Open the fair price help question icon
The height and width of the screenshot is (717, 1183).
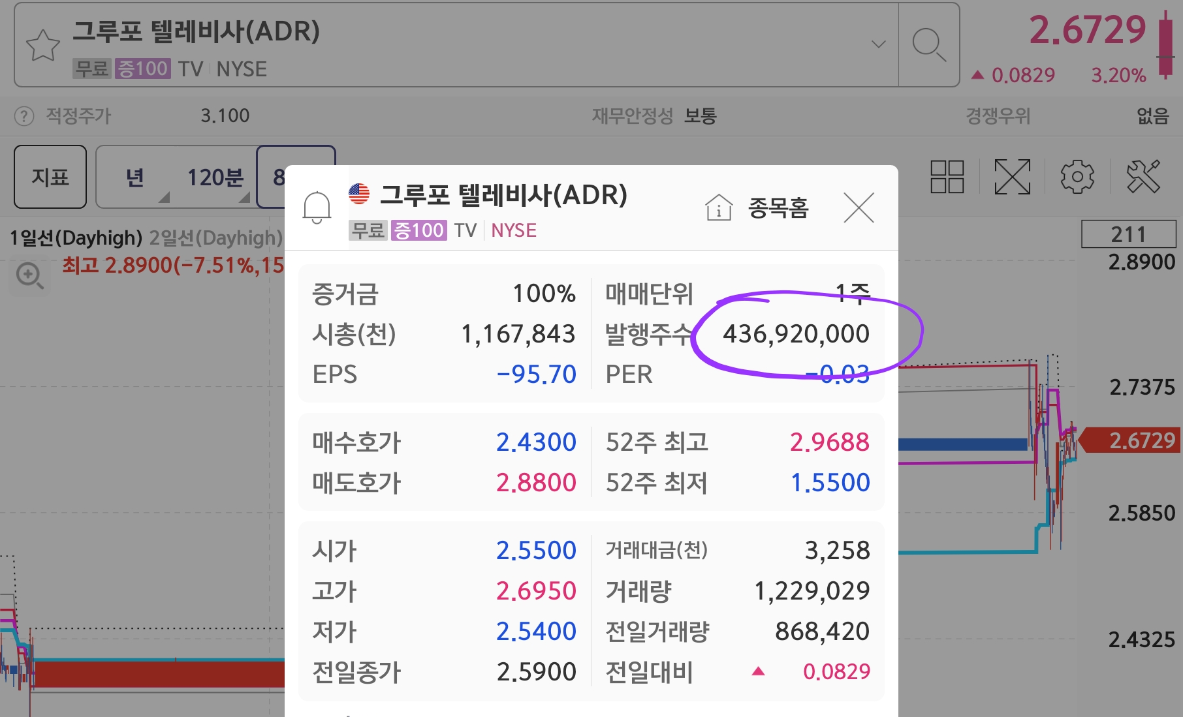[24, 116]
